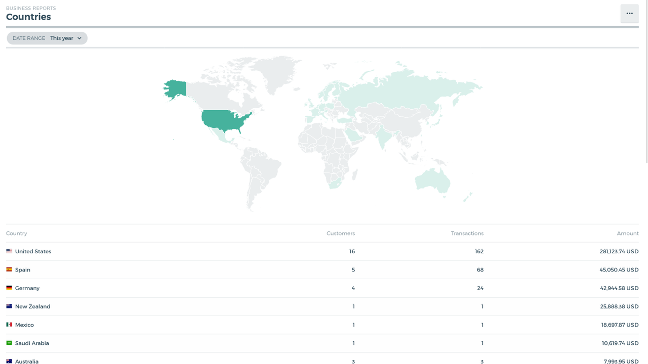The image size is (648, 364).
Task: Click the United States customers value 16
Action: (x=352, y=251)
